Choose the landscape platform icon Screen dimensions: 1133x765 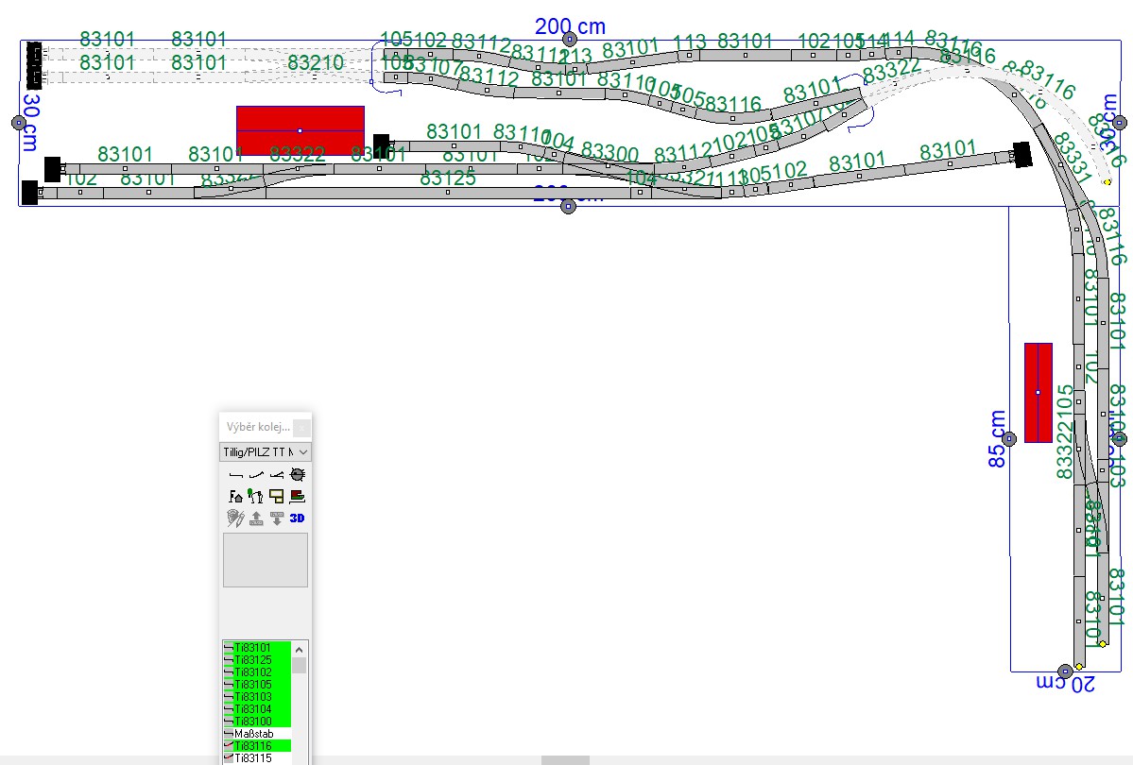pos(298,496)
